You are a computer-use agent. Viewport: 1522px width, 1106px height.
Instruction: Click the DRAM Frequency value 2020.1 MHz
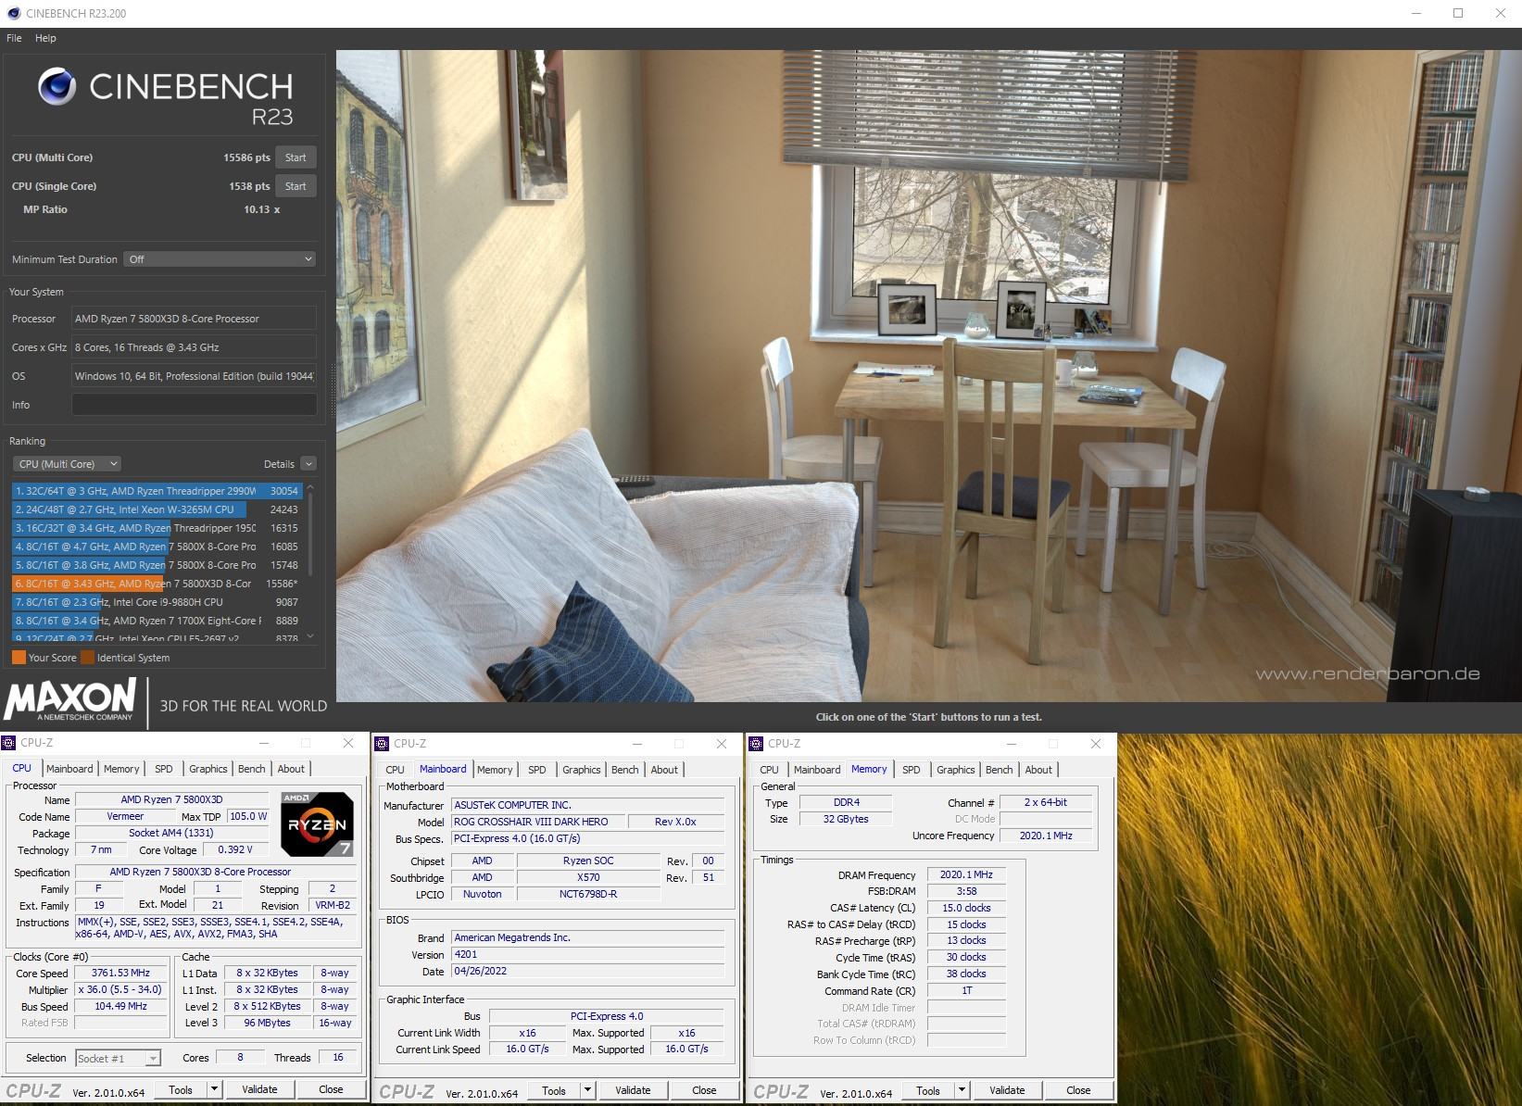pos(966,874)
